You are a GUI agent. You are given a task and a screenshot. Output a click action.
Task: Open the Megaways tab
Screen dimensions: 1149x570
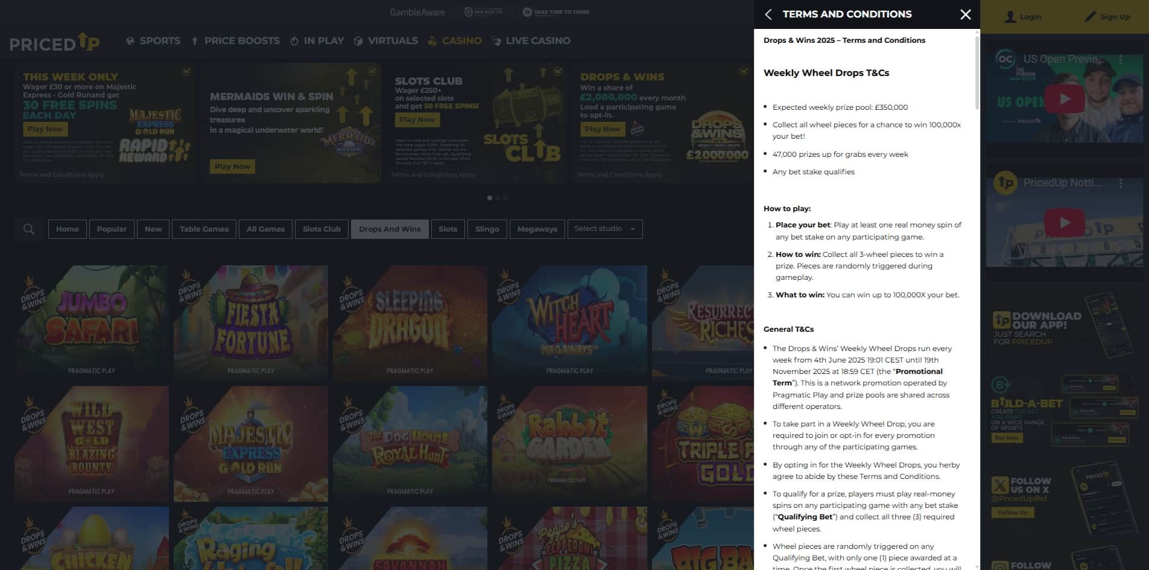pyautogui.click(x=537, y=229)
